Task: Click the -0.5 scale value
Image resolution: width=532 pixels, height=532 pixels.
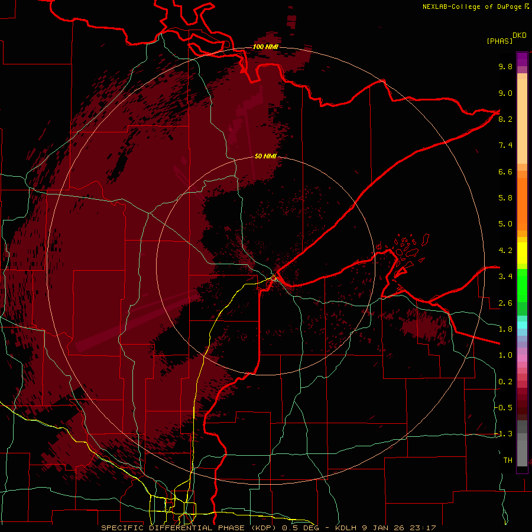Action: pos(504,408)
